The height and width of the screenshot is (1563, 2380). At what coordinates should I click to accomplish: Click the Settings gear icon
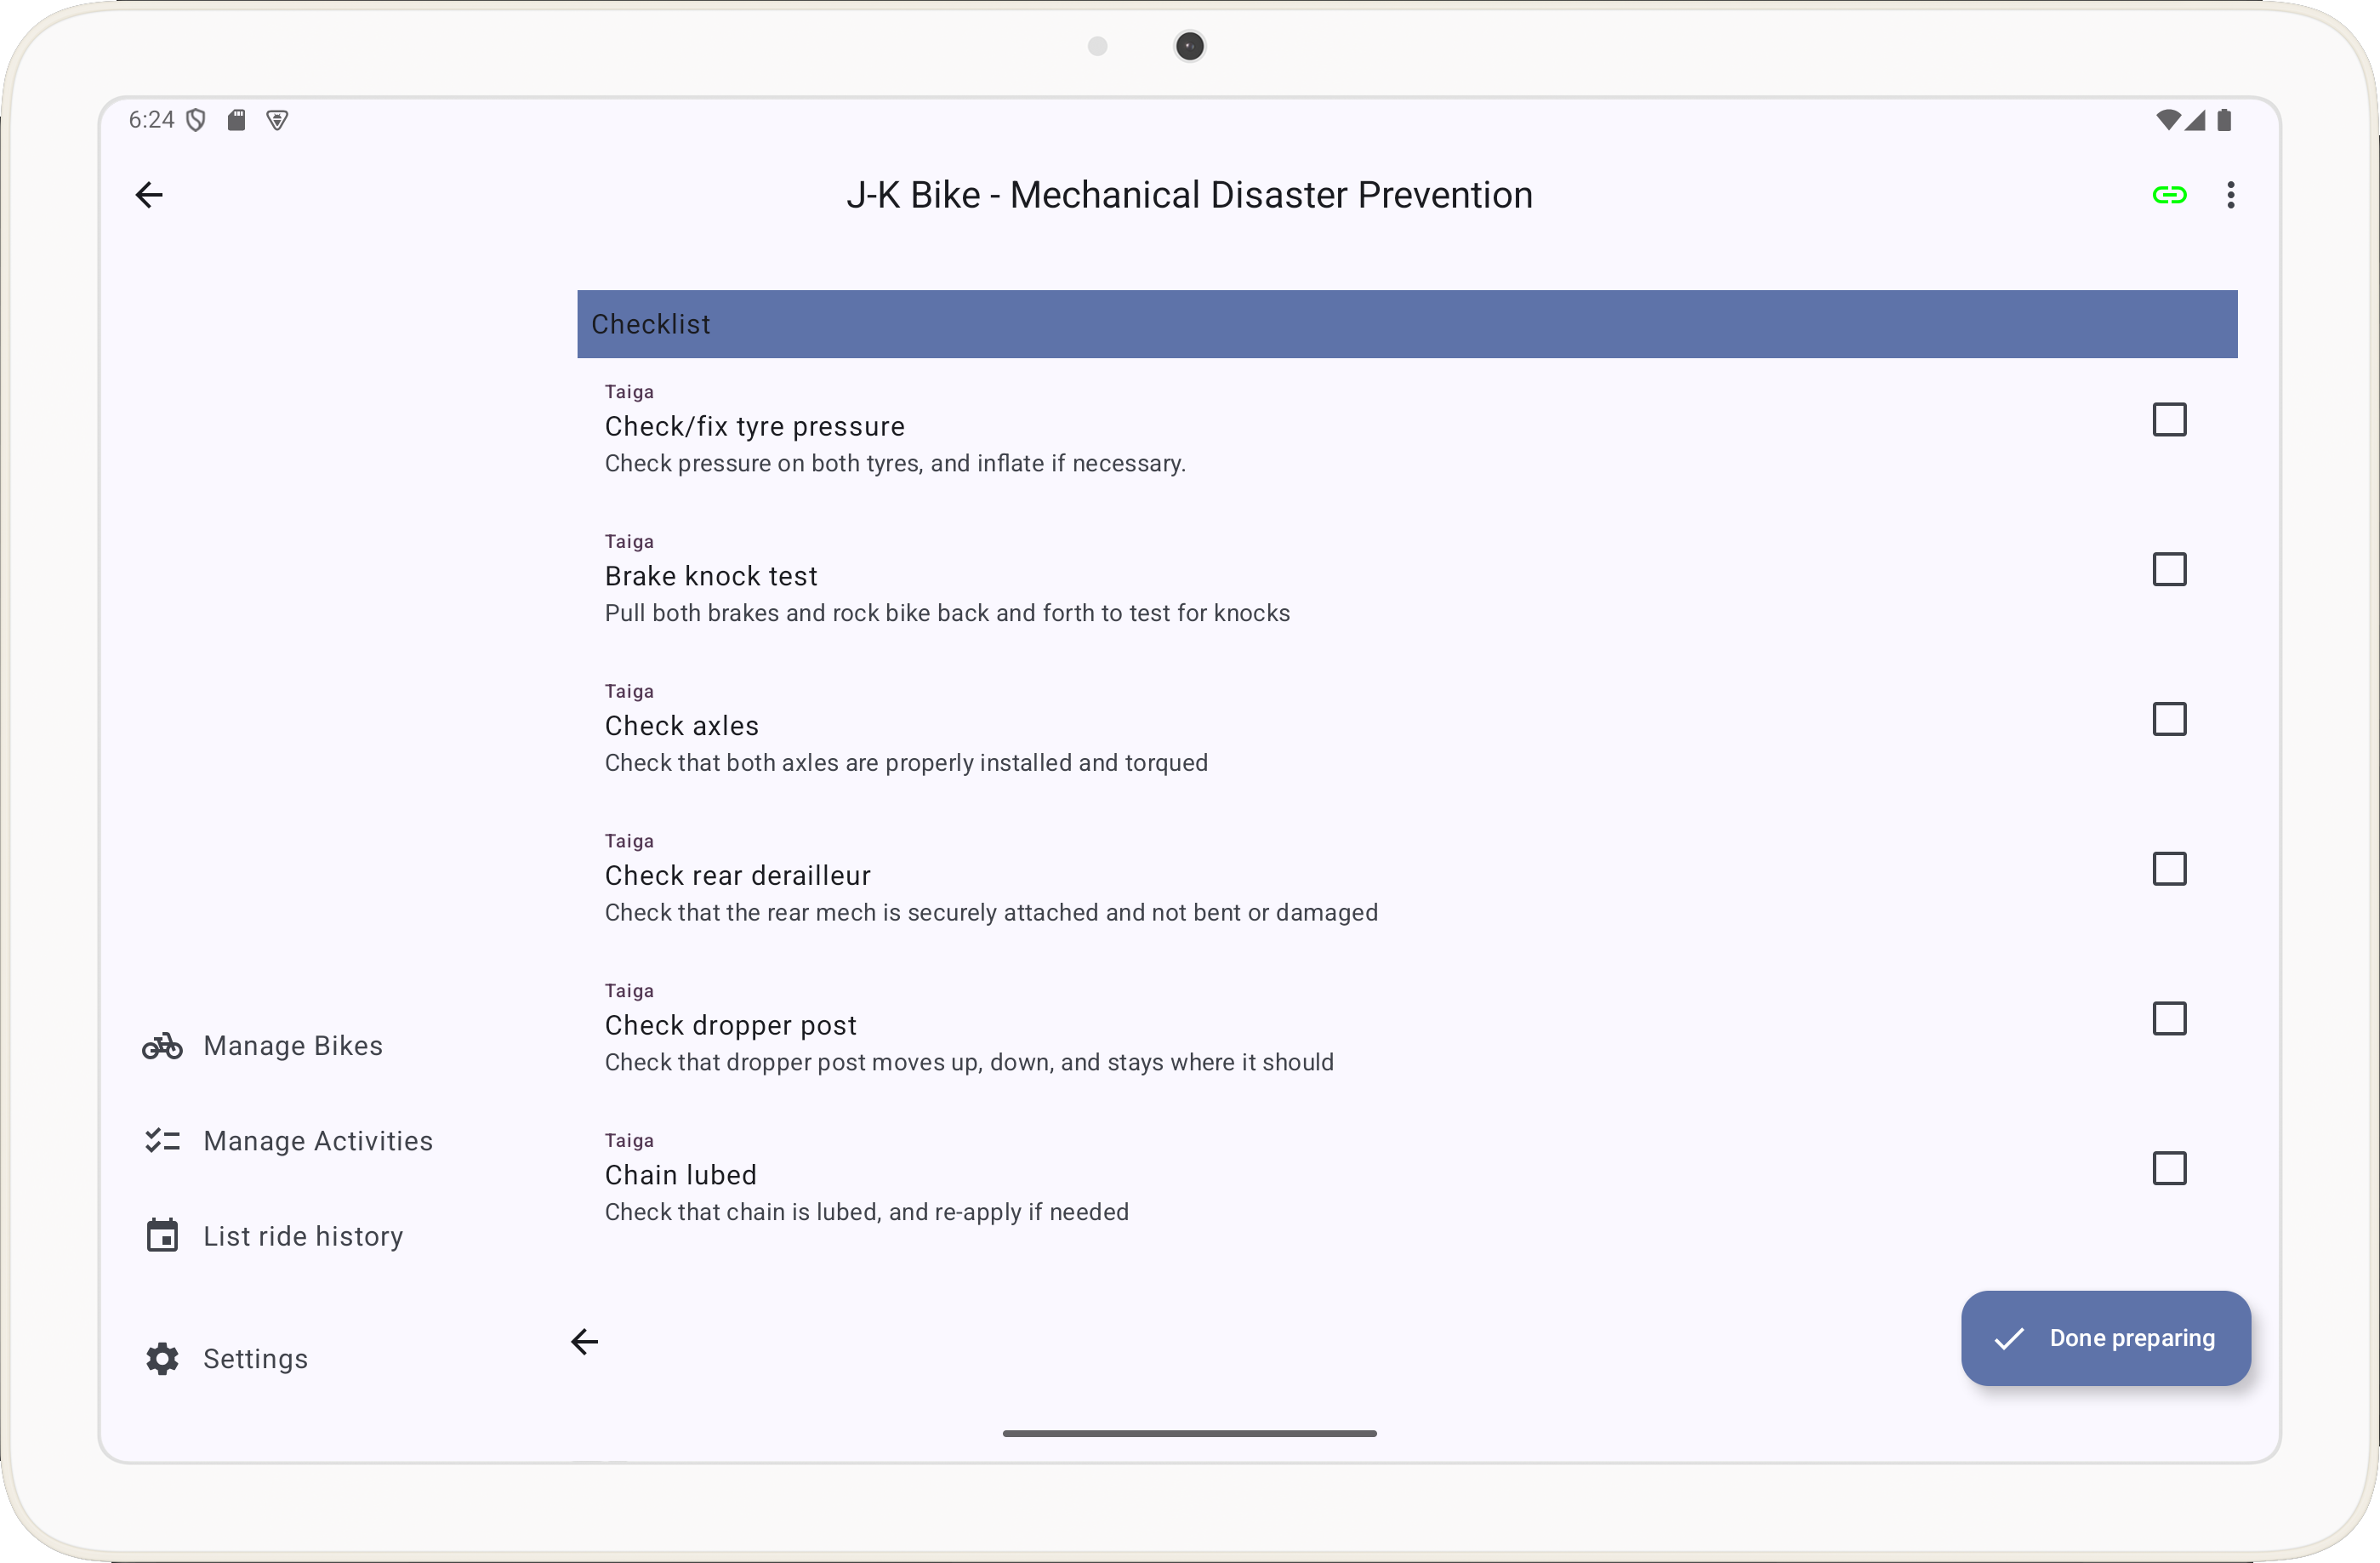click(x=162, y=1358)
